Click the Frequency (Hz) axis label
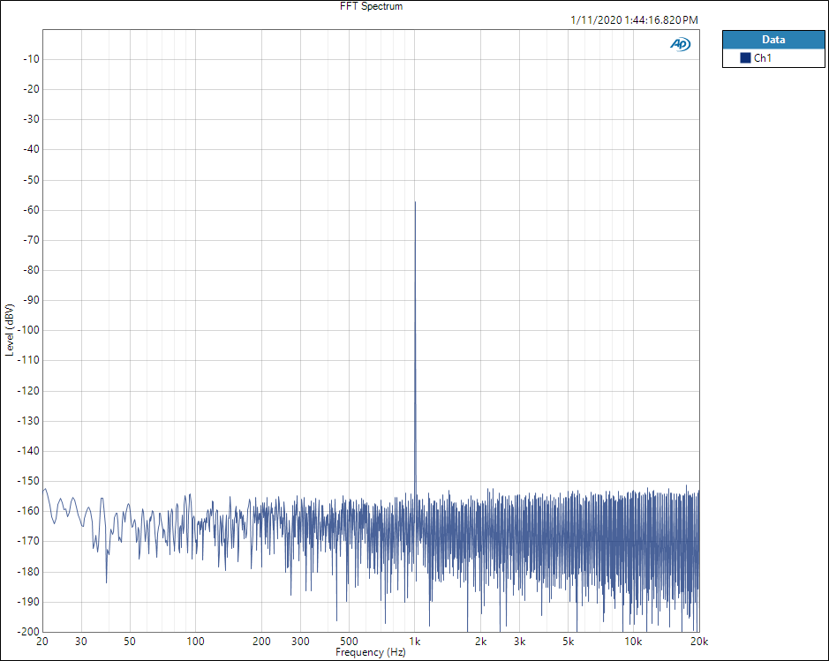829x661 pixels. (370, 652)
